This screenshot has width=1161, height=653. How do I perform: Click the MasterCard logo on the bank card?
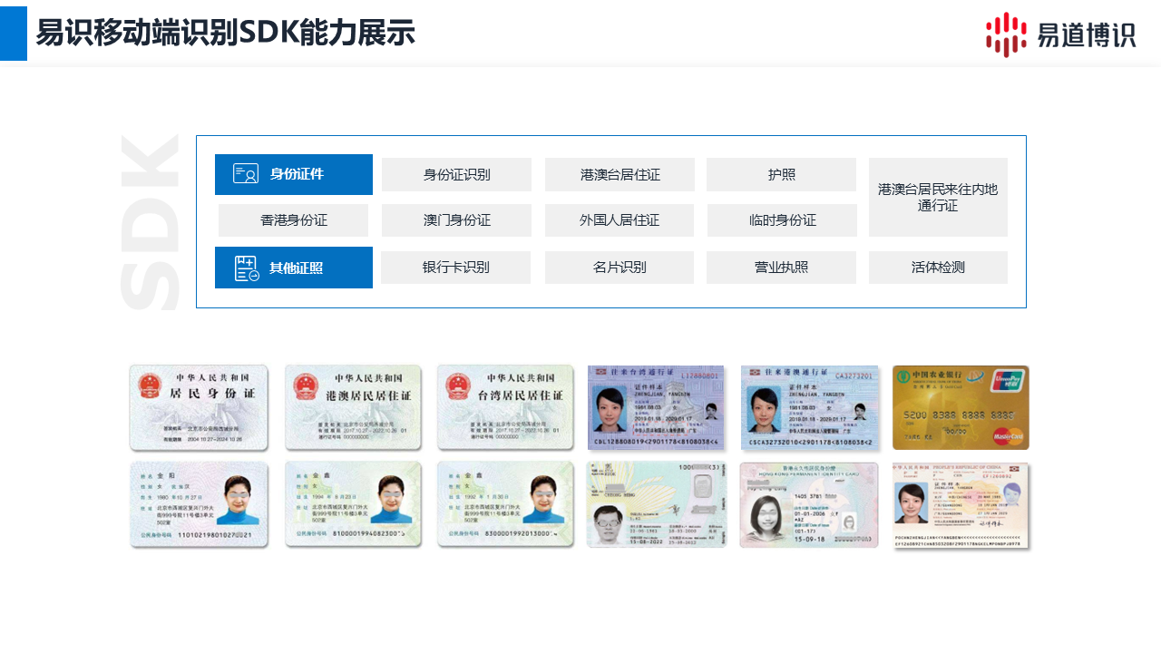click(x=1008, y=435)
